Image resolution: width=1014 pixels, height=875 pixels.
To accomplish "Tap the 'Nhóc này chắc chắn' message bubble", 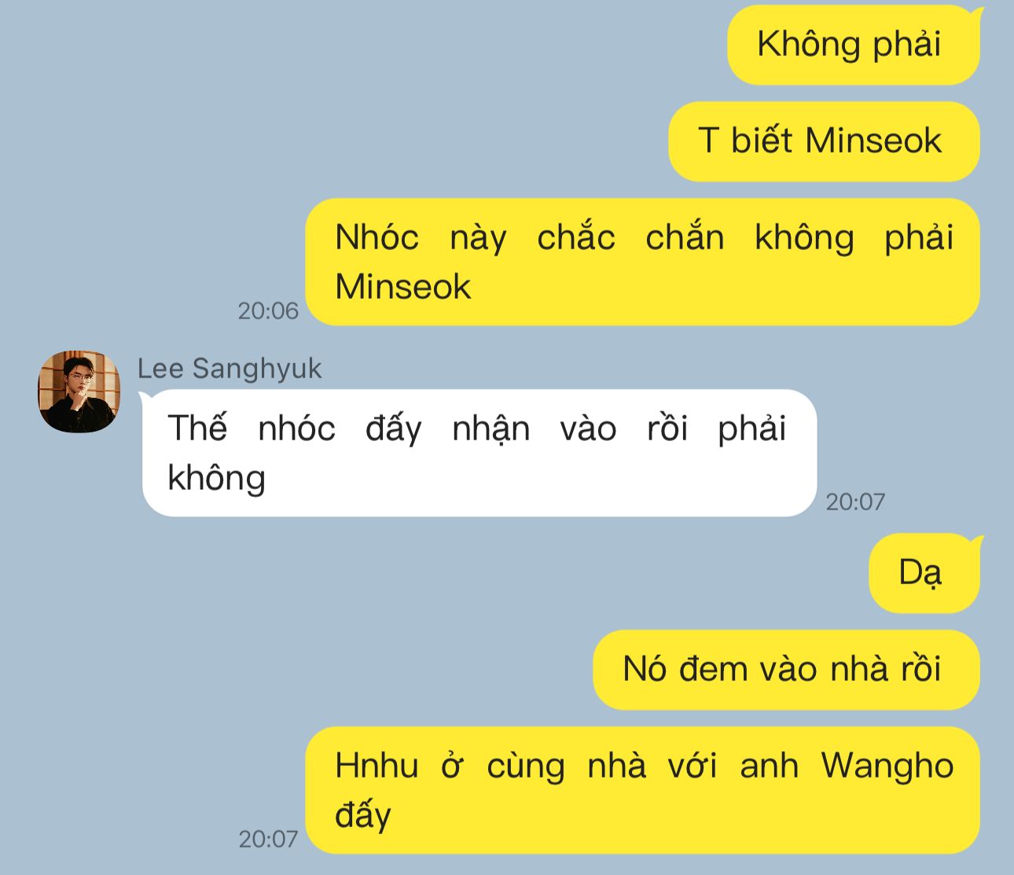I will 642,262.
